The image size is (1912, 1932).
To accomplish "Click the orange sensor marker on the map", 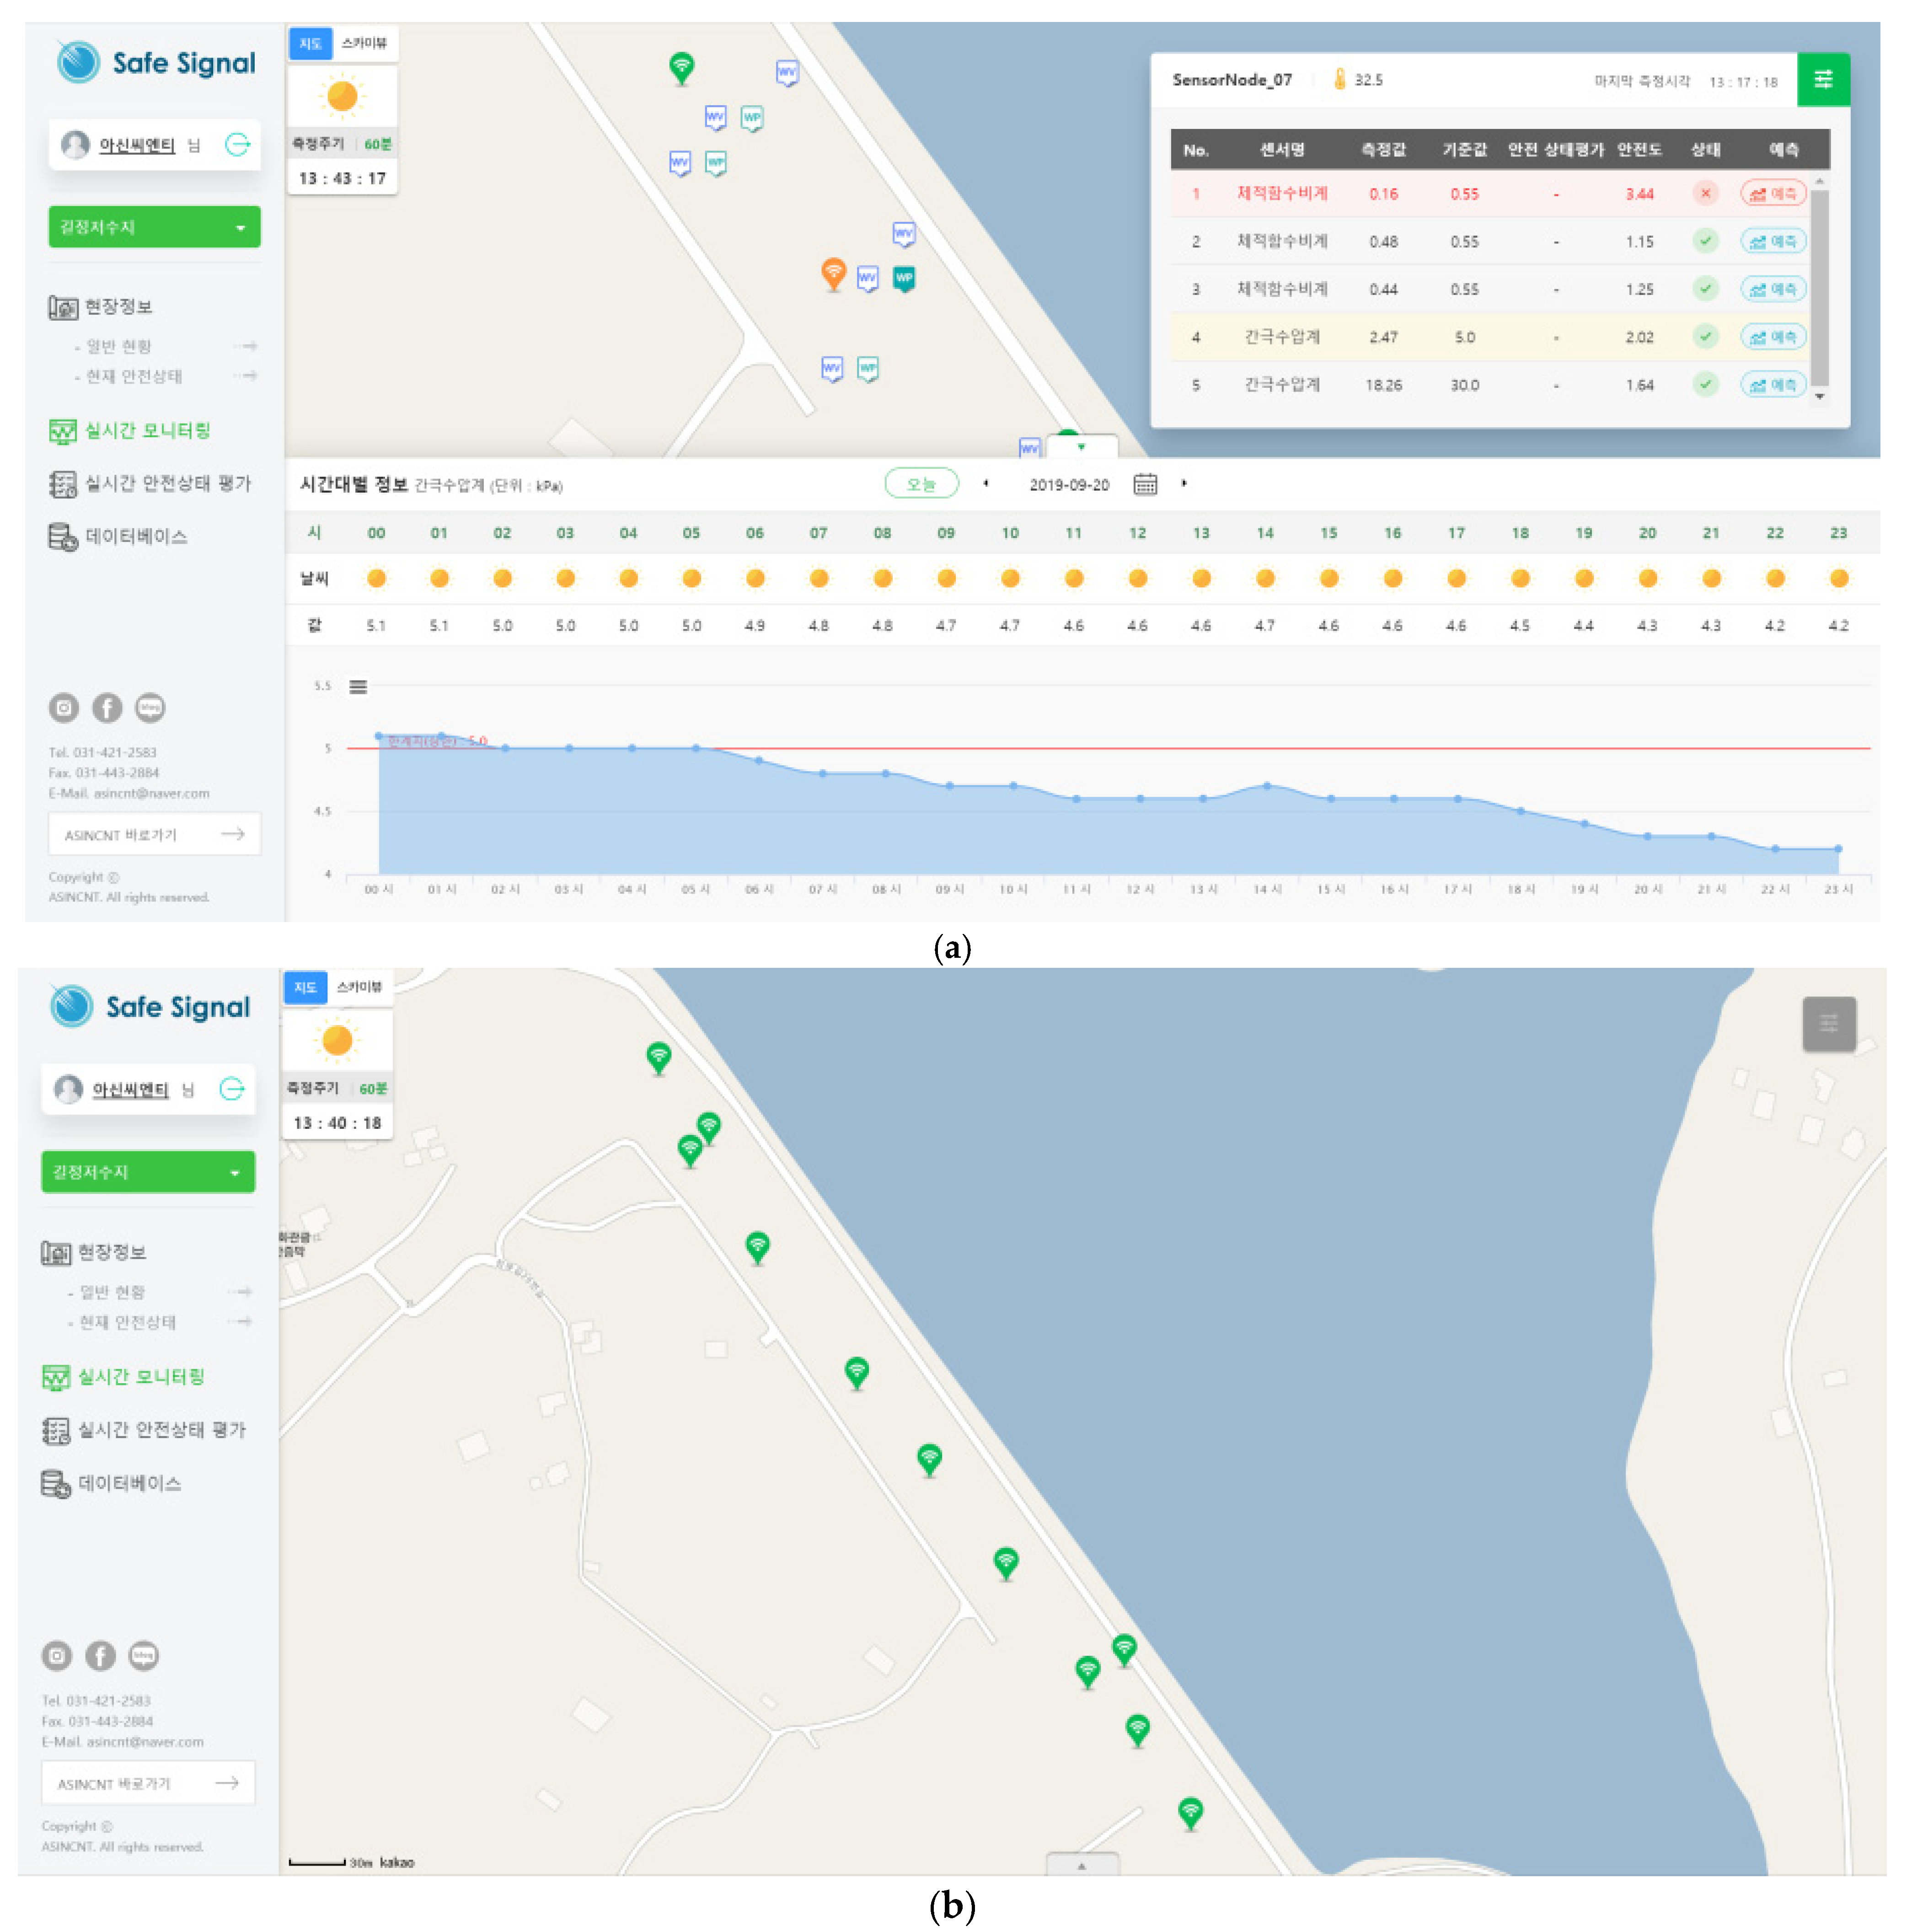I will point(833,272).
